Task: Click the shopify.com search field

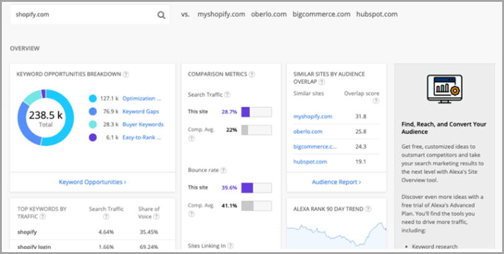Action: 90,15
